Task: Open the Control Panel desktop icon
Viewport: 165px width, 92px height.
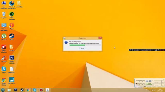Action: tap(4, 27)
